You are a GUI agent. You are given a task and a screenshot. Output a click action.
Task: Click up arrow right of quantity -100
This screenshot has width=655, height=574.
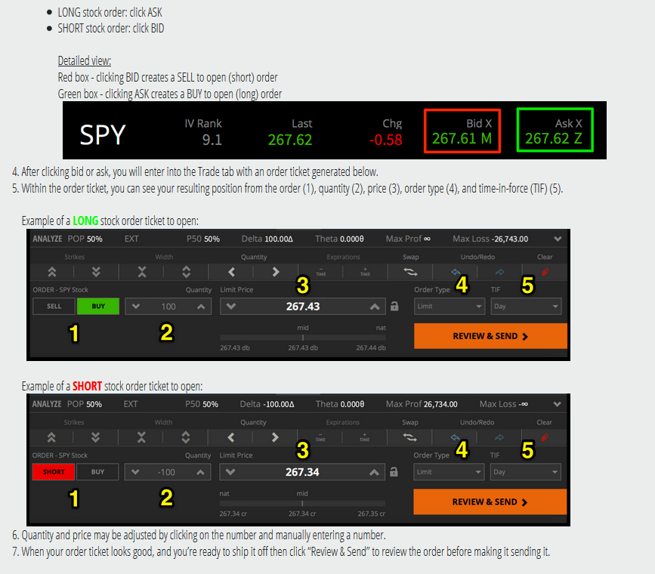(200, 472)
